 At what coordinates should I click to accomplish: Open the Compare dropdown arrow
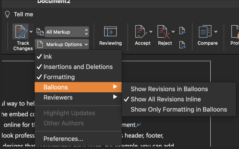[216, 32]
